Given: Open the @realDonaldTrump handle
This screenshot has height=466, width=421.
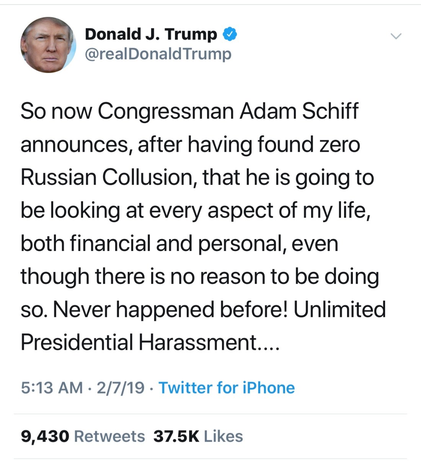Looking at the screenshot, I should coord(158,54).
